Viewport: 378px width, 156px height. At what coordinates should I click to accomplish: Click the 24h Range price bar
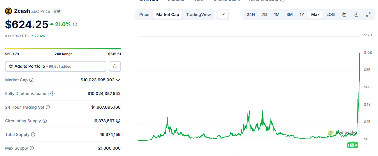click(63, 49)
